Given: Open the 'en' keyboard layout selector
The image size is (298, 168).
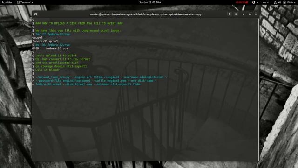Looking at the screenshot, I should (x=265, y=2).
